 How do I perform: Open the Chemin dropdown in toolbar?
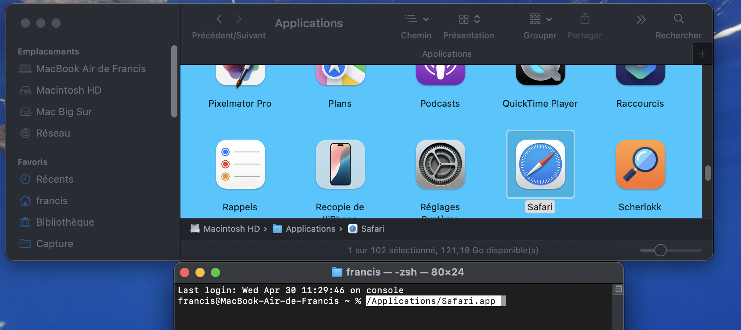[416, 19]
